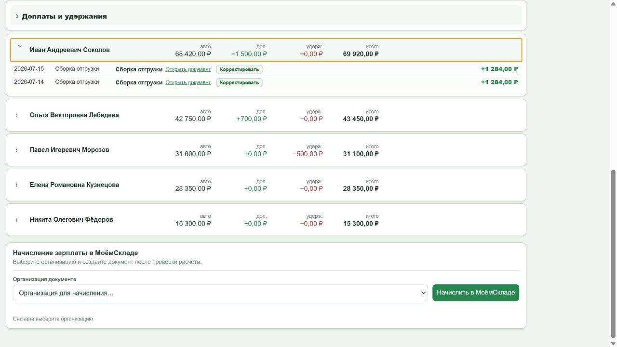Viewport: 617px width, 347px height.
Task: Click Начислить в МоёмСкладе button
Action: [x=476, y=293]
